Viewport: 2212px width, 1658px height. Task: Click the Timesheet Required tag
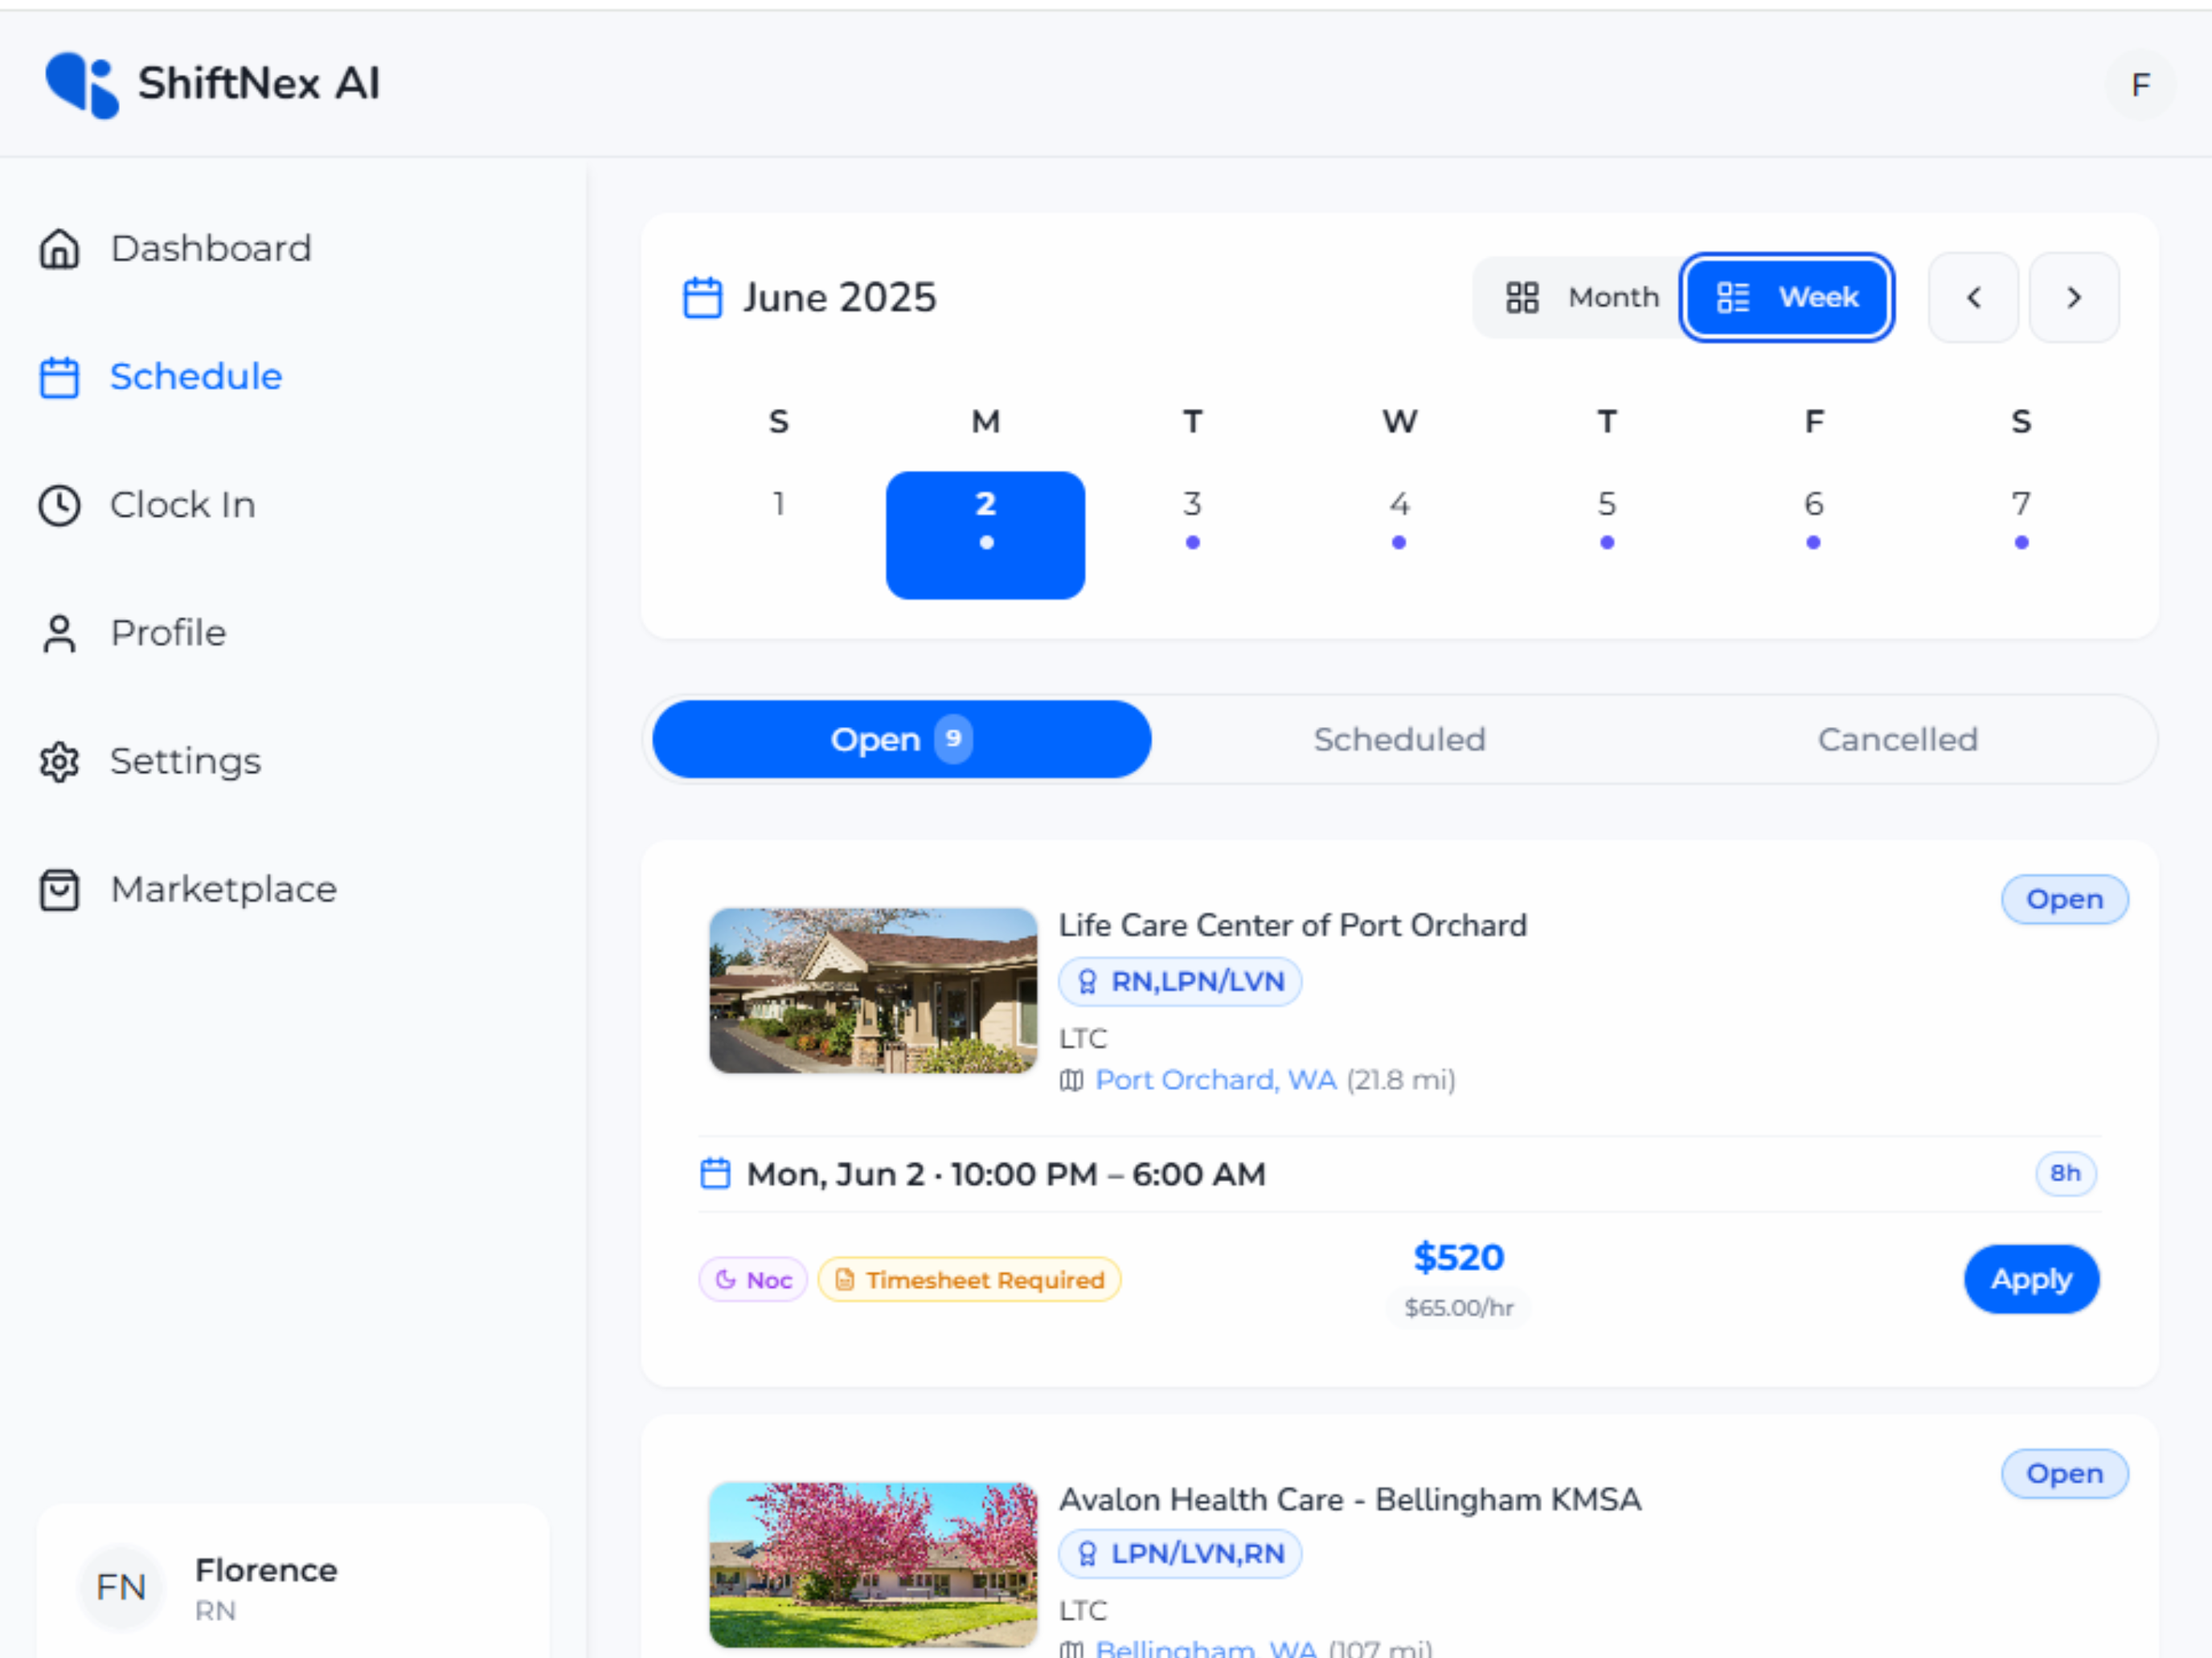tap(969, 1279)
